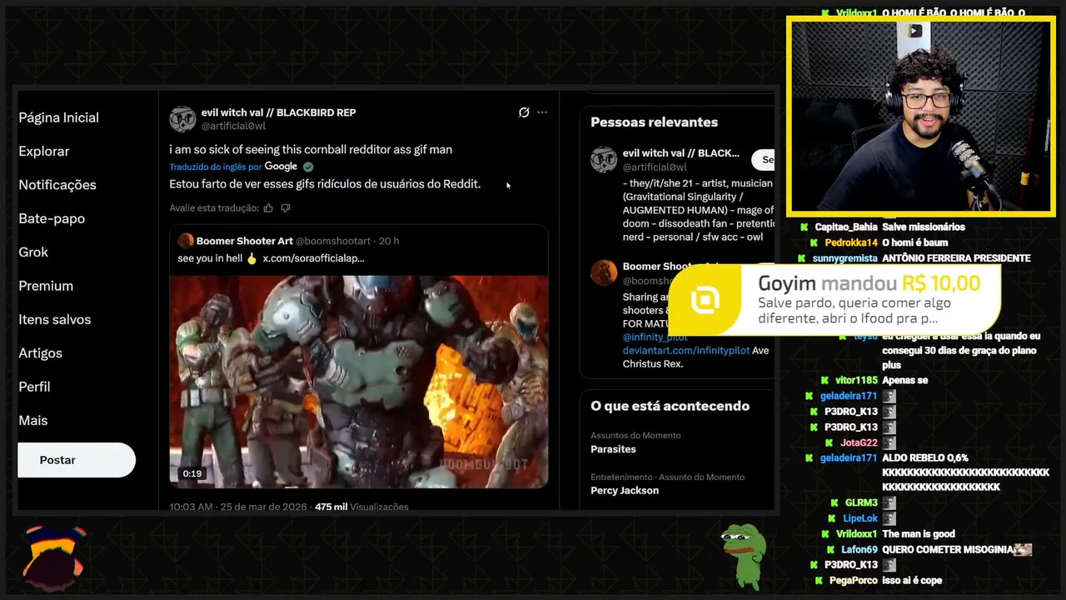Image resolution: width=1066 pixels, height=600 pixels.
Task: Open Notificações page
Action: point(57,185)
